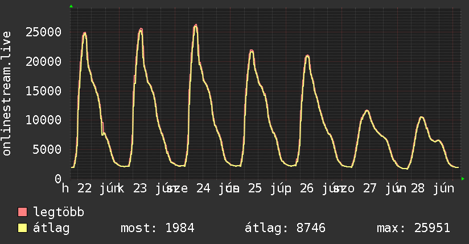Click the 25 date label on x-axis
This screenshot has height=244, width=469.
[255, 188]
